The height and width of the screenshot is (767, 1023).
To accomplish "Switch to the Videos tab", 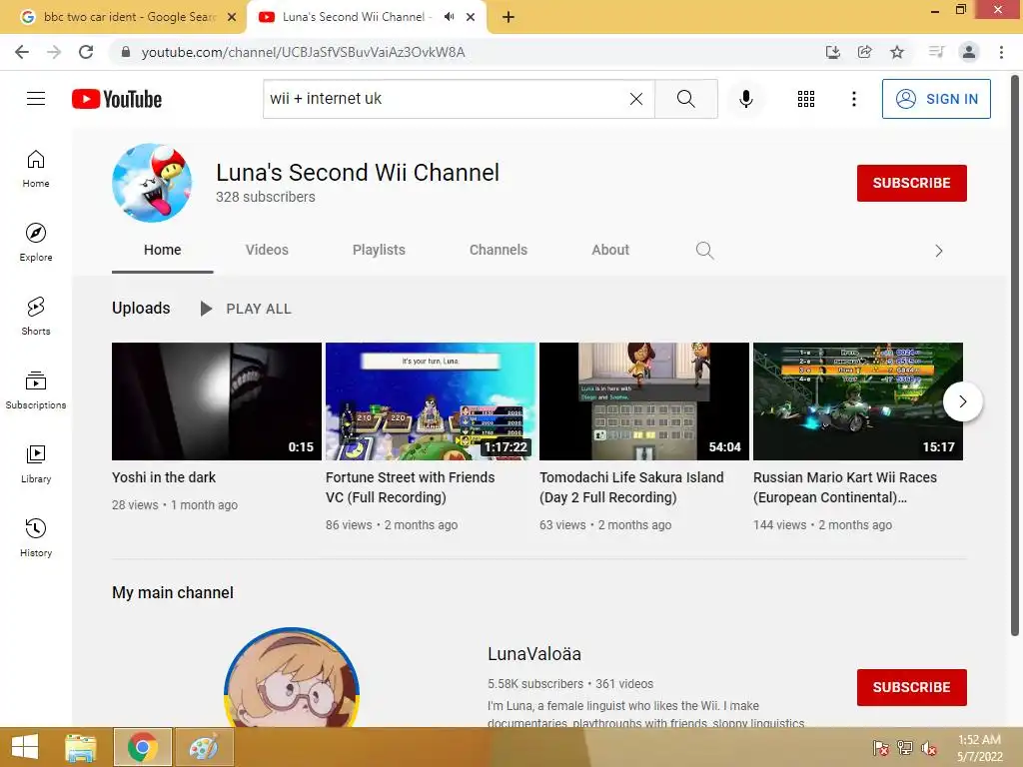I will (267, 250).
